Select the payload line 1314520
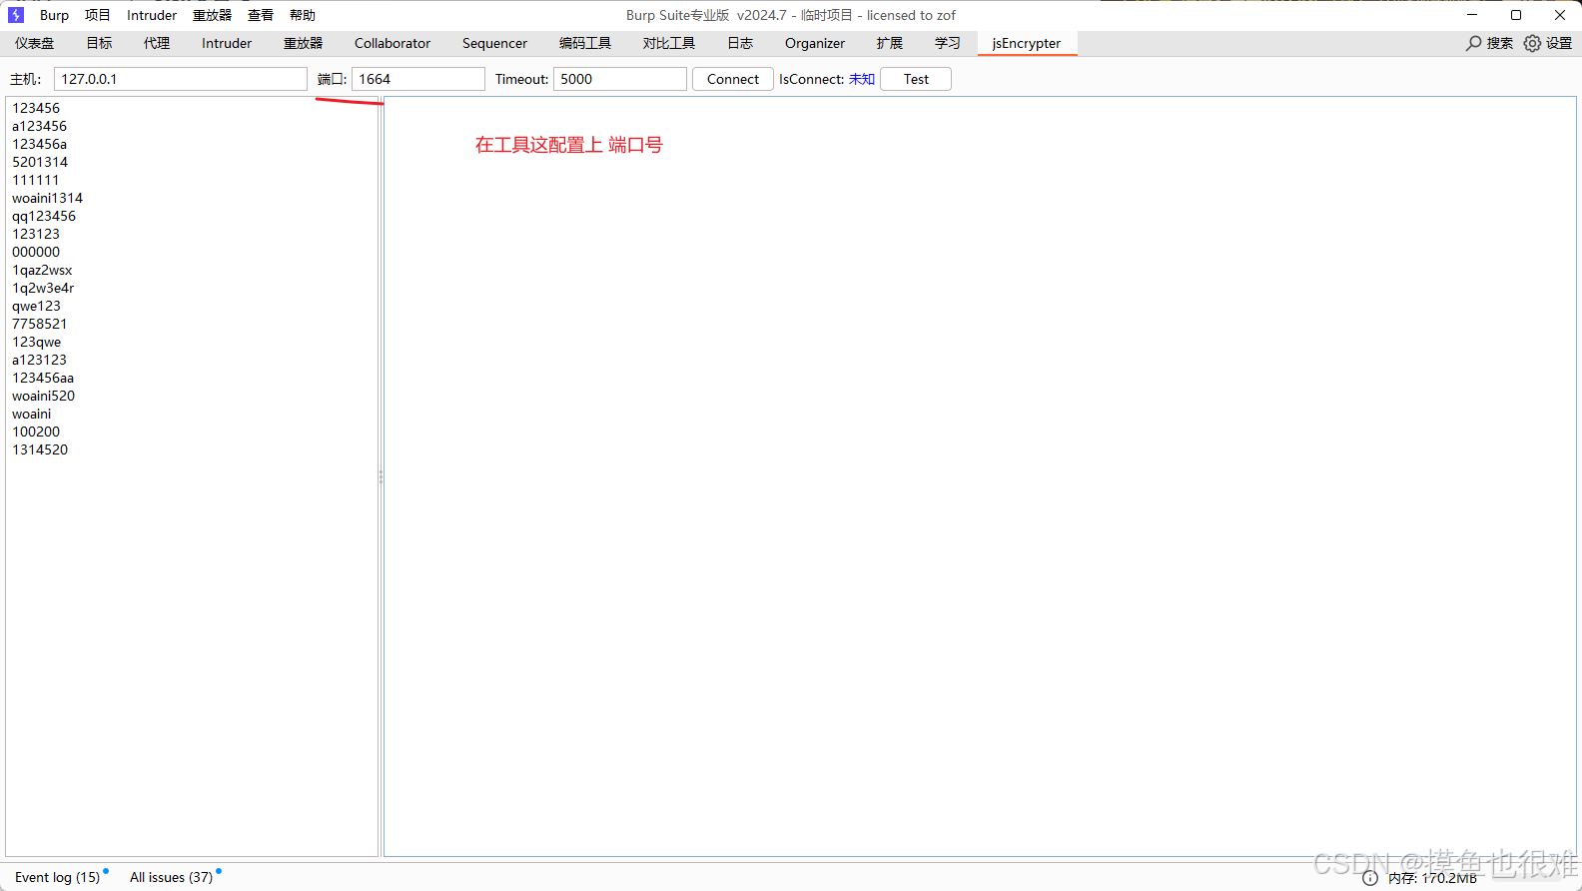The image size is (1582, 891). [40, 449]
